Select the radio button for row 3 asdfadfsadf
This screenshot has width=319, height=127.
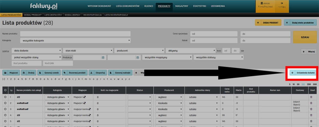[5, 109]
